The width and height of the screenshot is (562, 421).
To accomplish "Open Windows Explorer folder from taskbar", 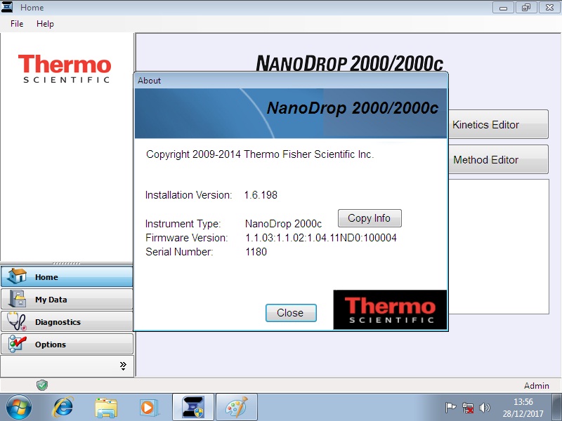I will pos(106,408).
